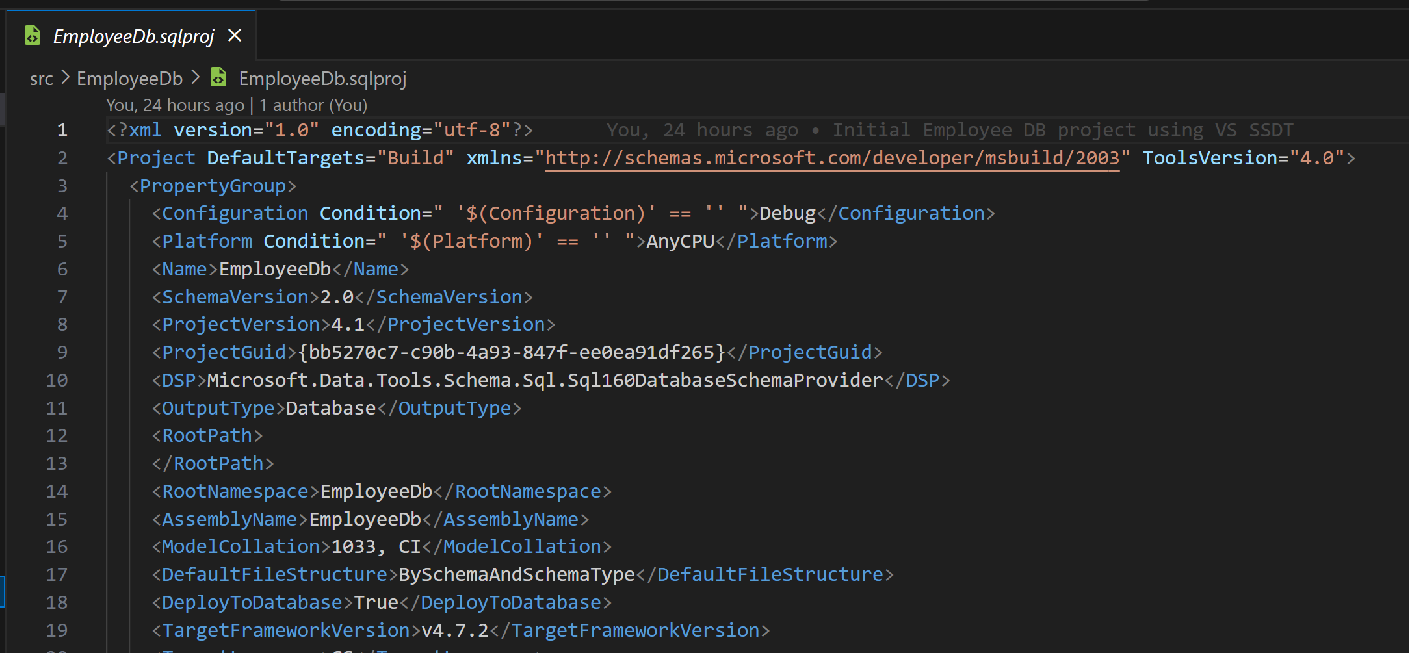Click the RootNamespace value EmployeeDb
The width and height of the screenshot is (1410, 653).
[376, 491]
